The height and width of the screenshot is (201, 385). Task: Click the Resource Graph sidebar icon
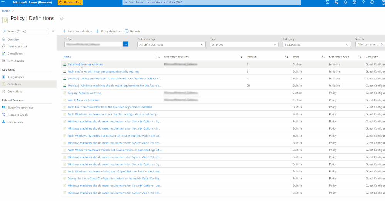[4, 115]
